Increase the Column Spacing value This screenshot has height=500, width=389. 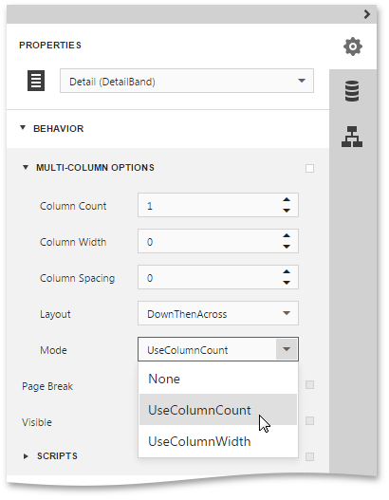point(287,271)
